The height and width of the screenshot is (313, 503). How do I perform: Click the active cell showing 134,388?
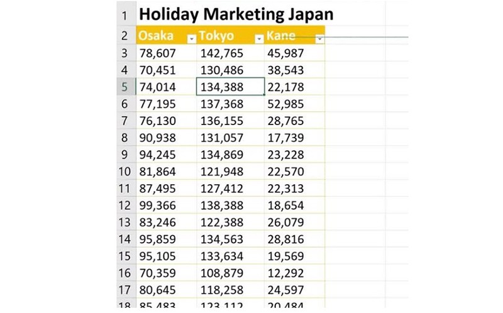230,87
